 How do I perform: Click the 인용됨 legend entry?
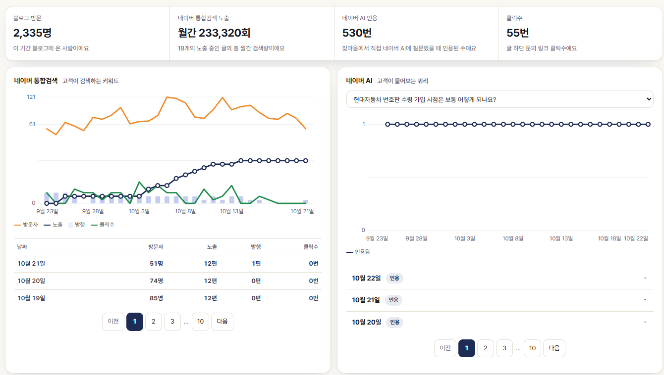358,252
